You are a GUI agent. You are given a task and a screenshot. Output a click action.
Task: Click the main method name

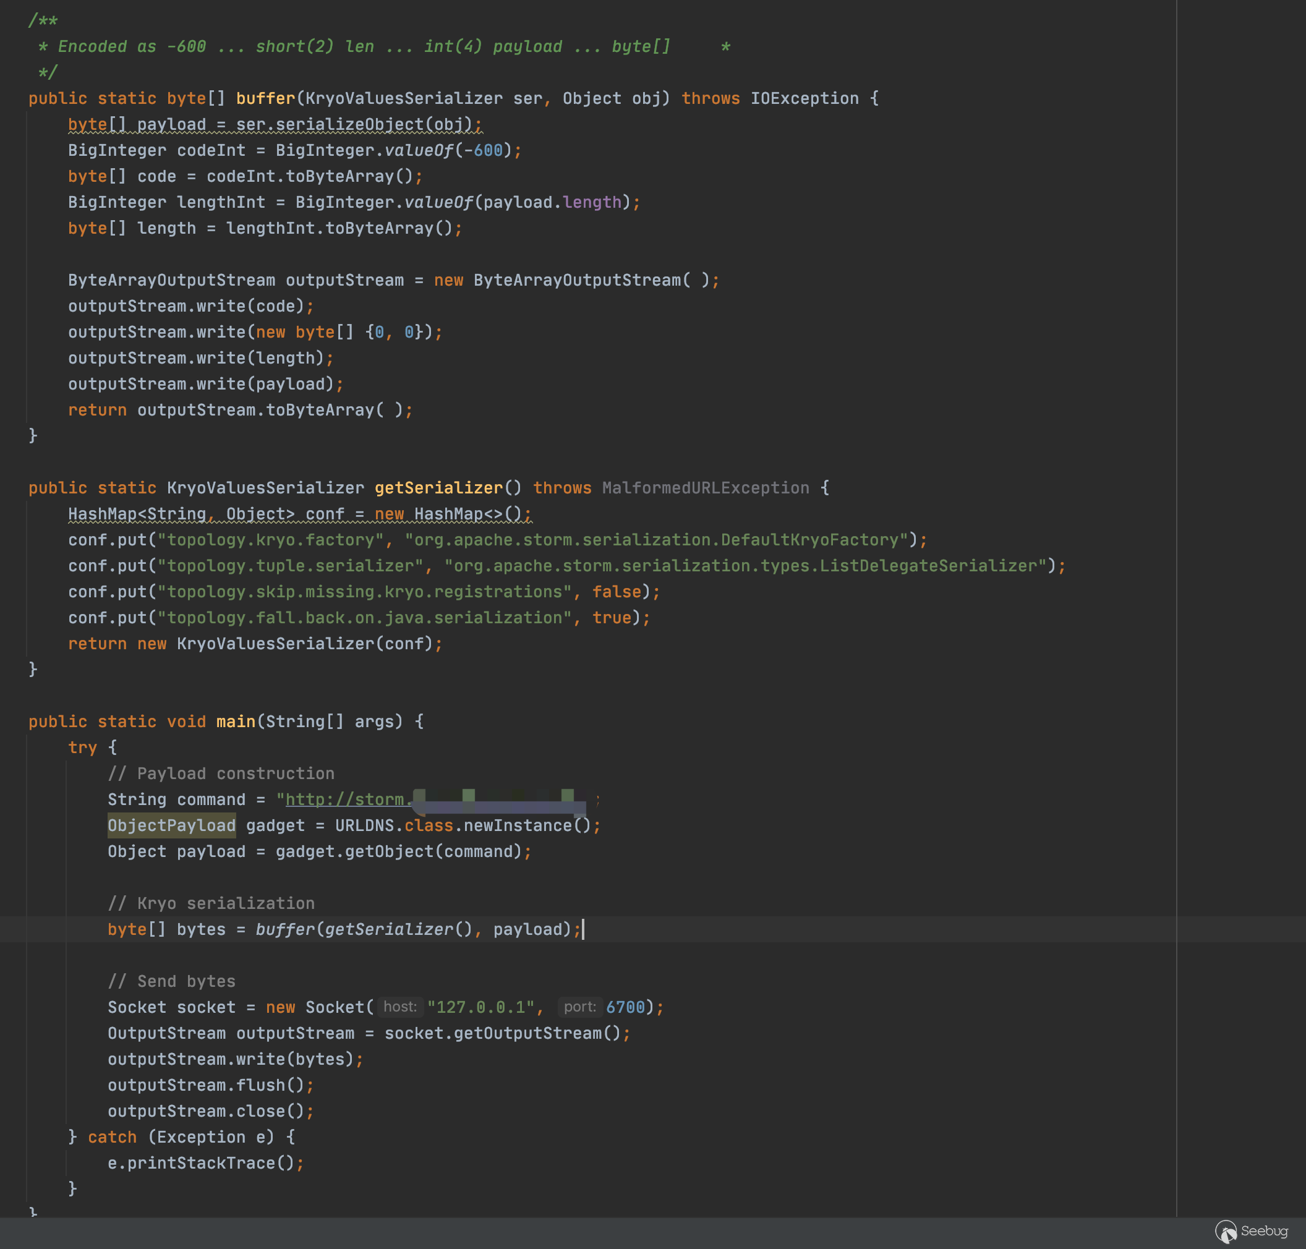coord(235,722)
